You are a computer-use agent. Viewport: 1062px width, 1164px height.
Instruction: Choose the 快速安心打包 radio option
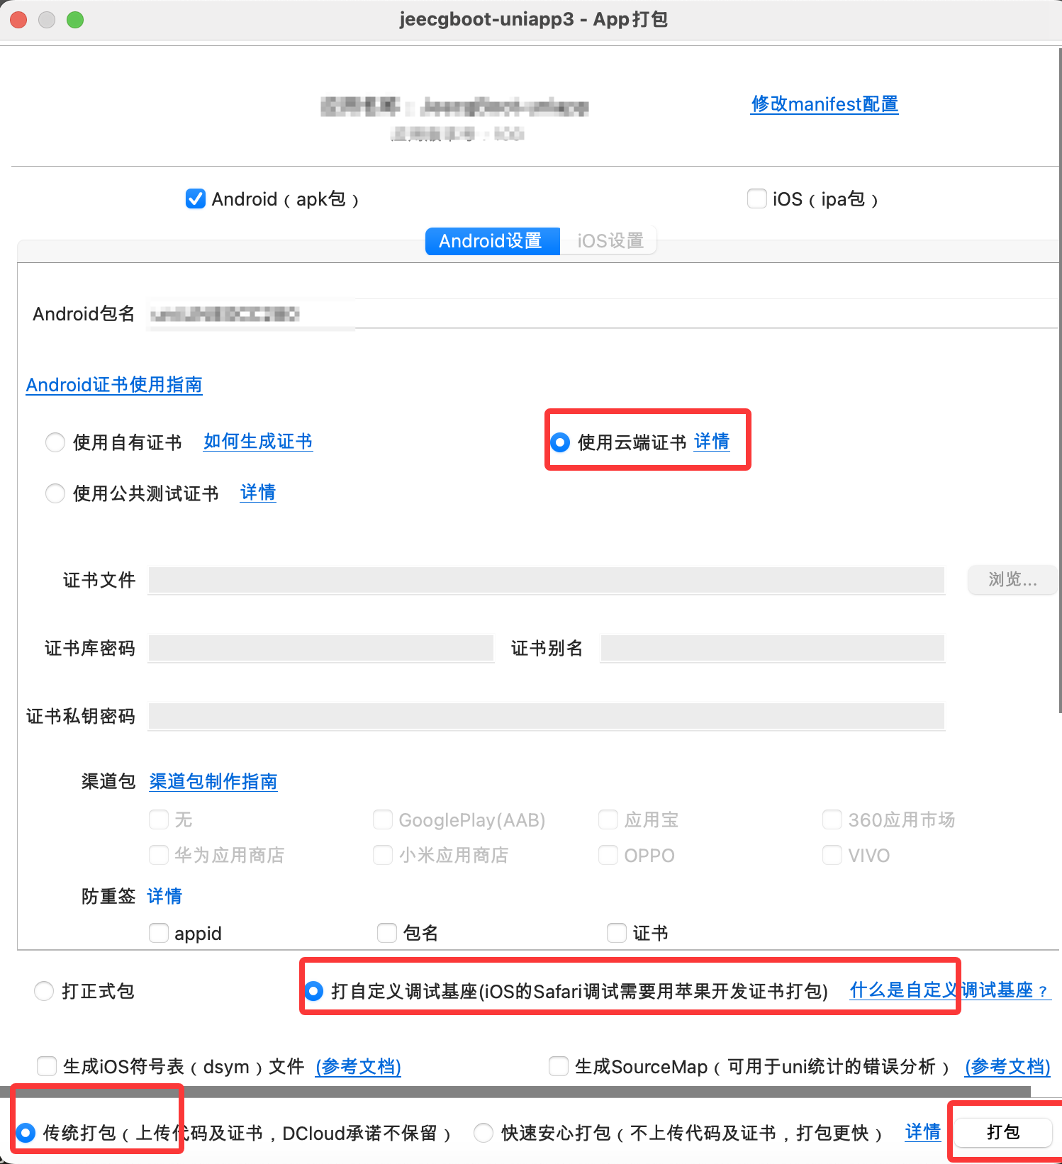coord(484,1133)
